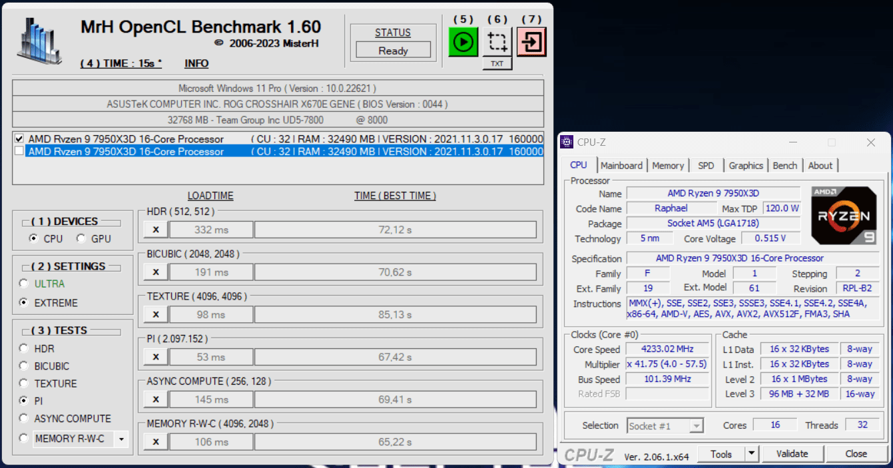Select the TEXTURE test radio button
This screenshot has width=893, height=468.
click(24, 383)
